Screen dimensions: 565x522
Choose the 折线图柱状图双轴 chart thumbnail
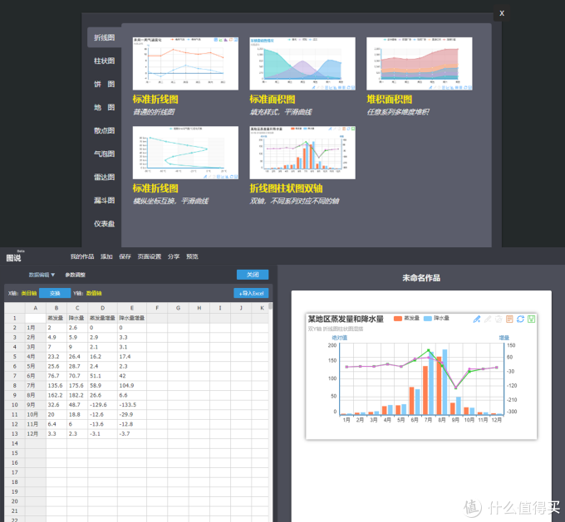302,152
